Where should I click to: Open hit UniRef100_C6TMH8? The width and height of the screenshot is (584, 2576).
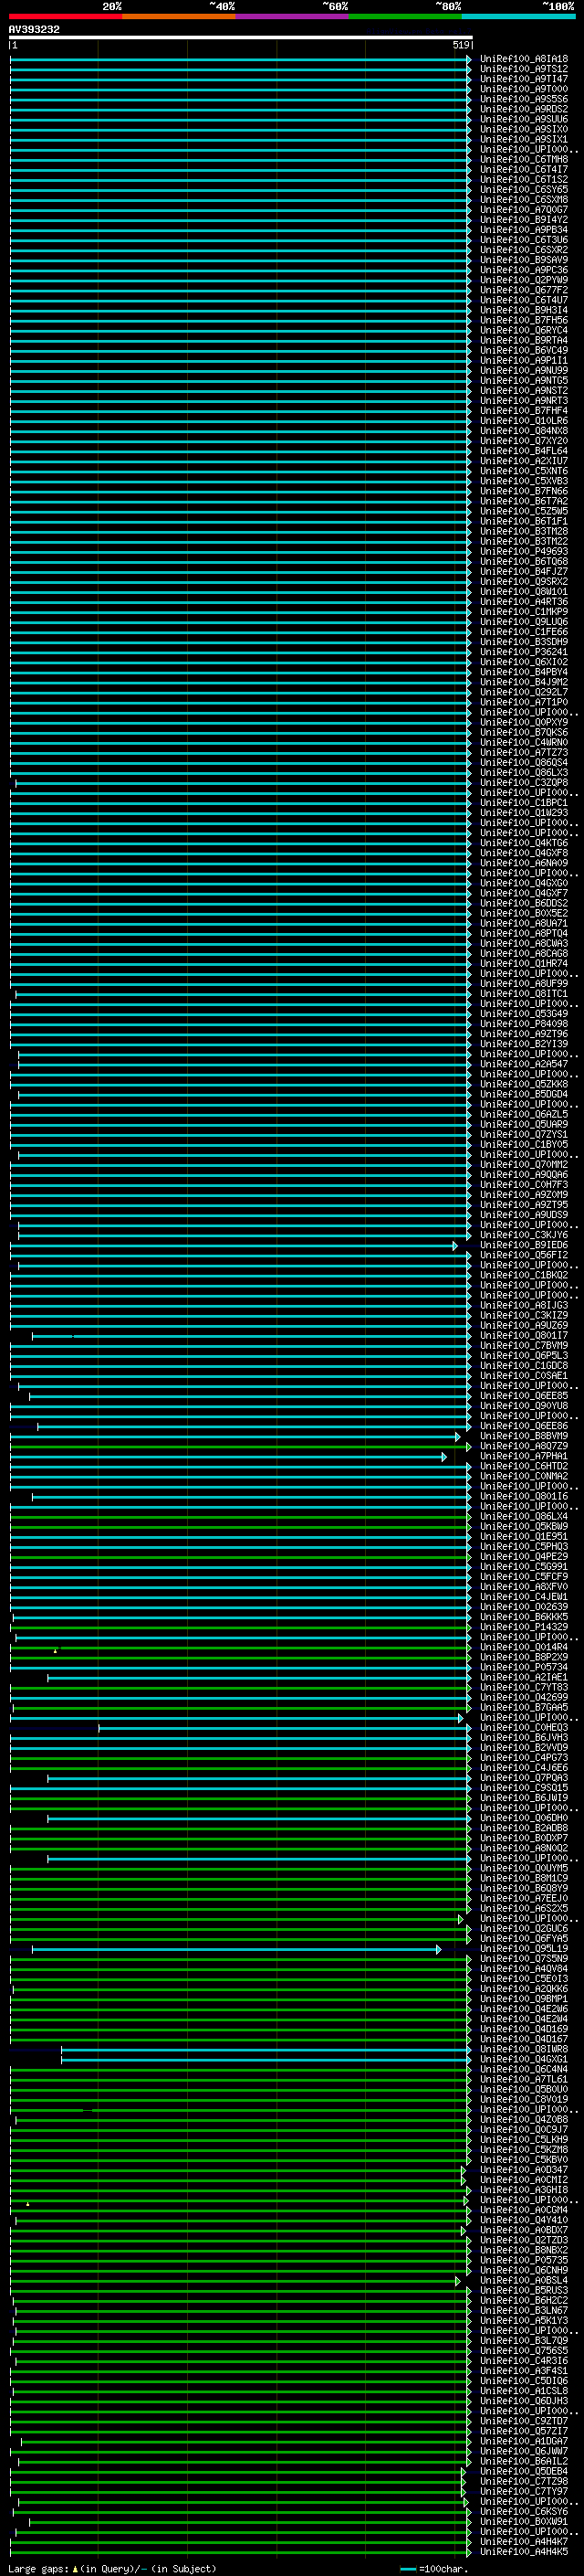point(524,159)
